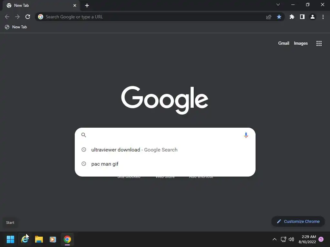Click the Google icon in address bar
Viewport: 330px width, 247px height.
41,17
